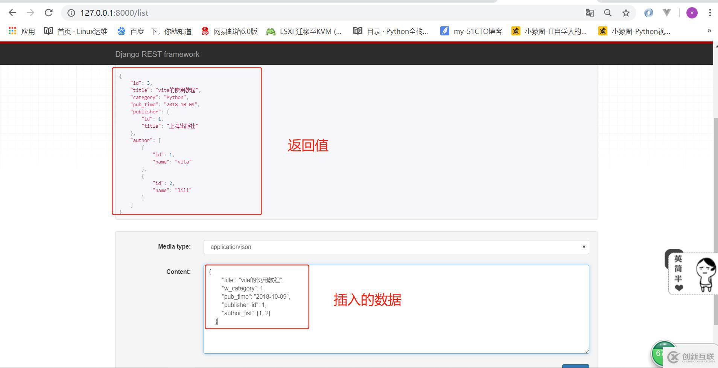Open the Google Translate page icon
This screenshot has width=718, height=368.
tap(590, 13)
